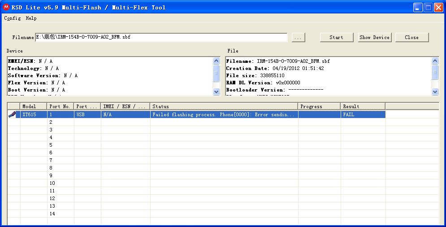
Task: Click the N/A IMEI cell in row 1
Action: (x=126, y=114)
